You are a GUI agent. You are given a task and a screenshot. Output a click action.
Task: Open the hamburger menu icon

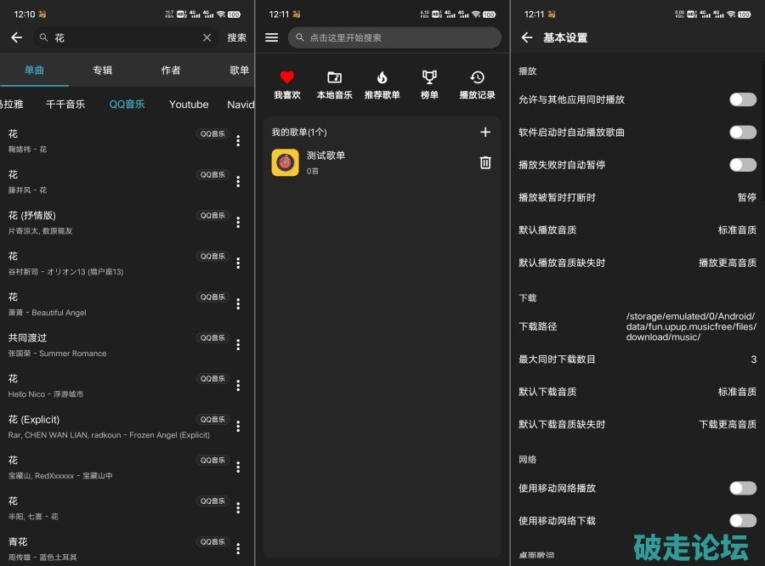(x=272, y=37)
